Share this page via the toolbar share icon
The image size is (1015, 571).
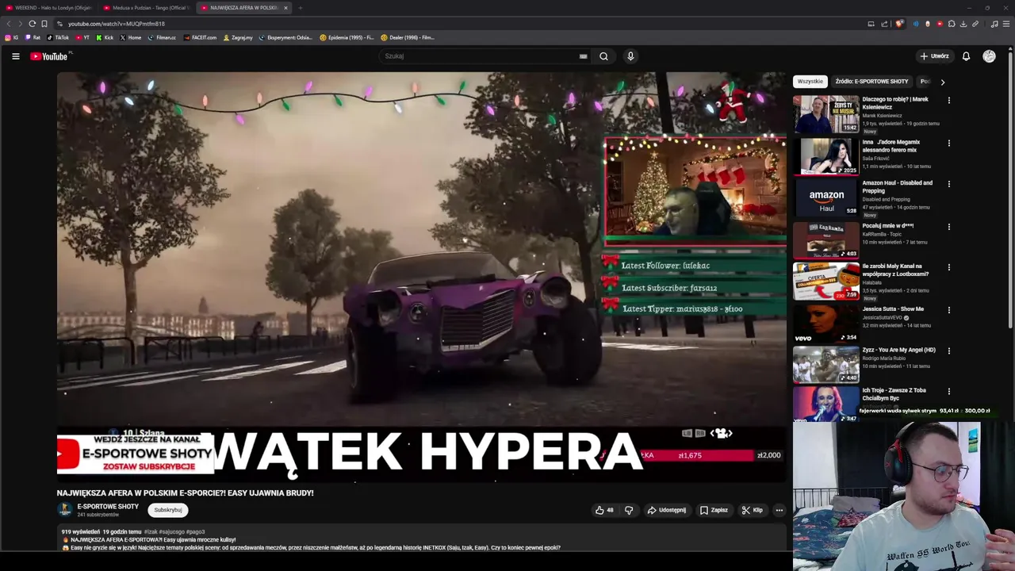point(884,24)
